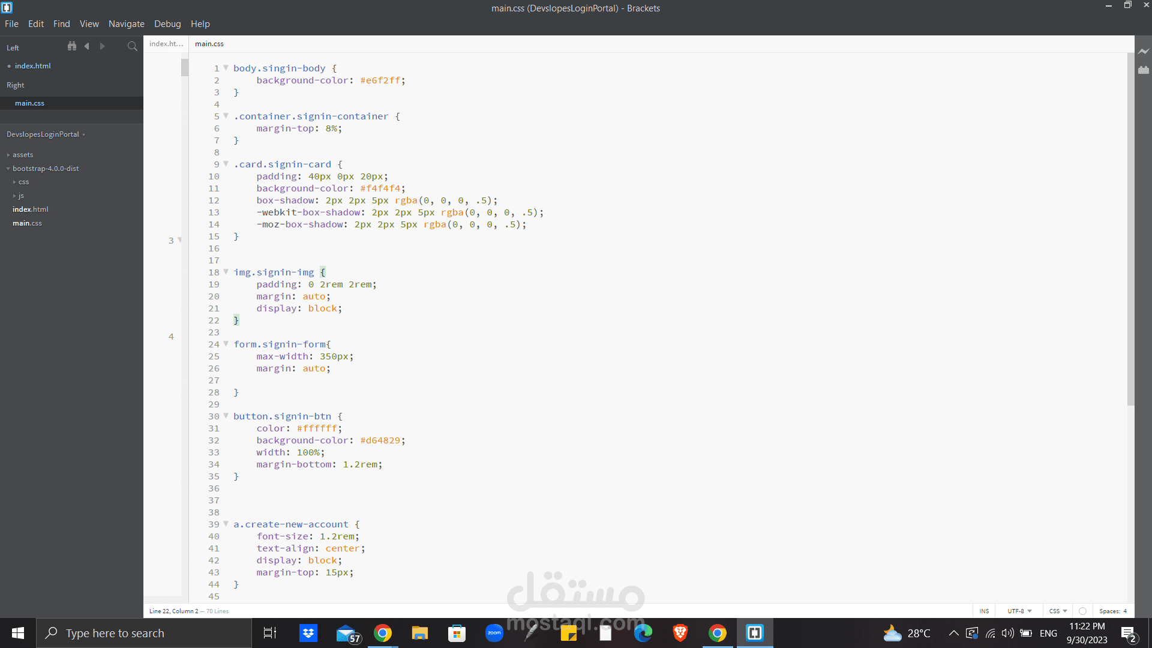Screen dimensions: 1152x648
Task: Toggle INS insert/overwrite mode
Action: pos(984,611)
